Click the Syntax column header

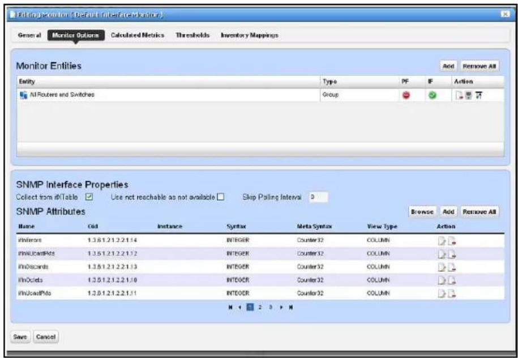(236, 227)
